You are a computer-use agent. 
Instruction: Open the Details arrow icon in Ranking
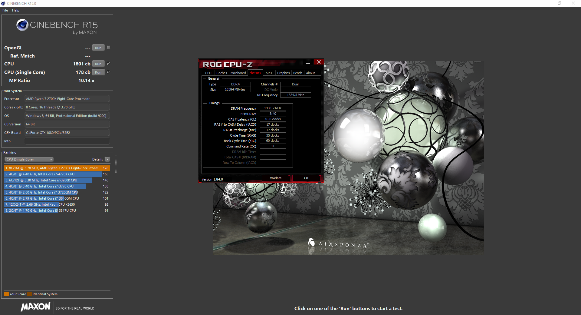(x=107, y=159)
